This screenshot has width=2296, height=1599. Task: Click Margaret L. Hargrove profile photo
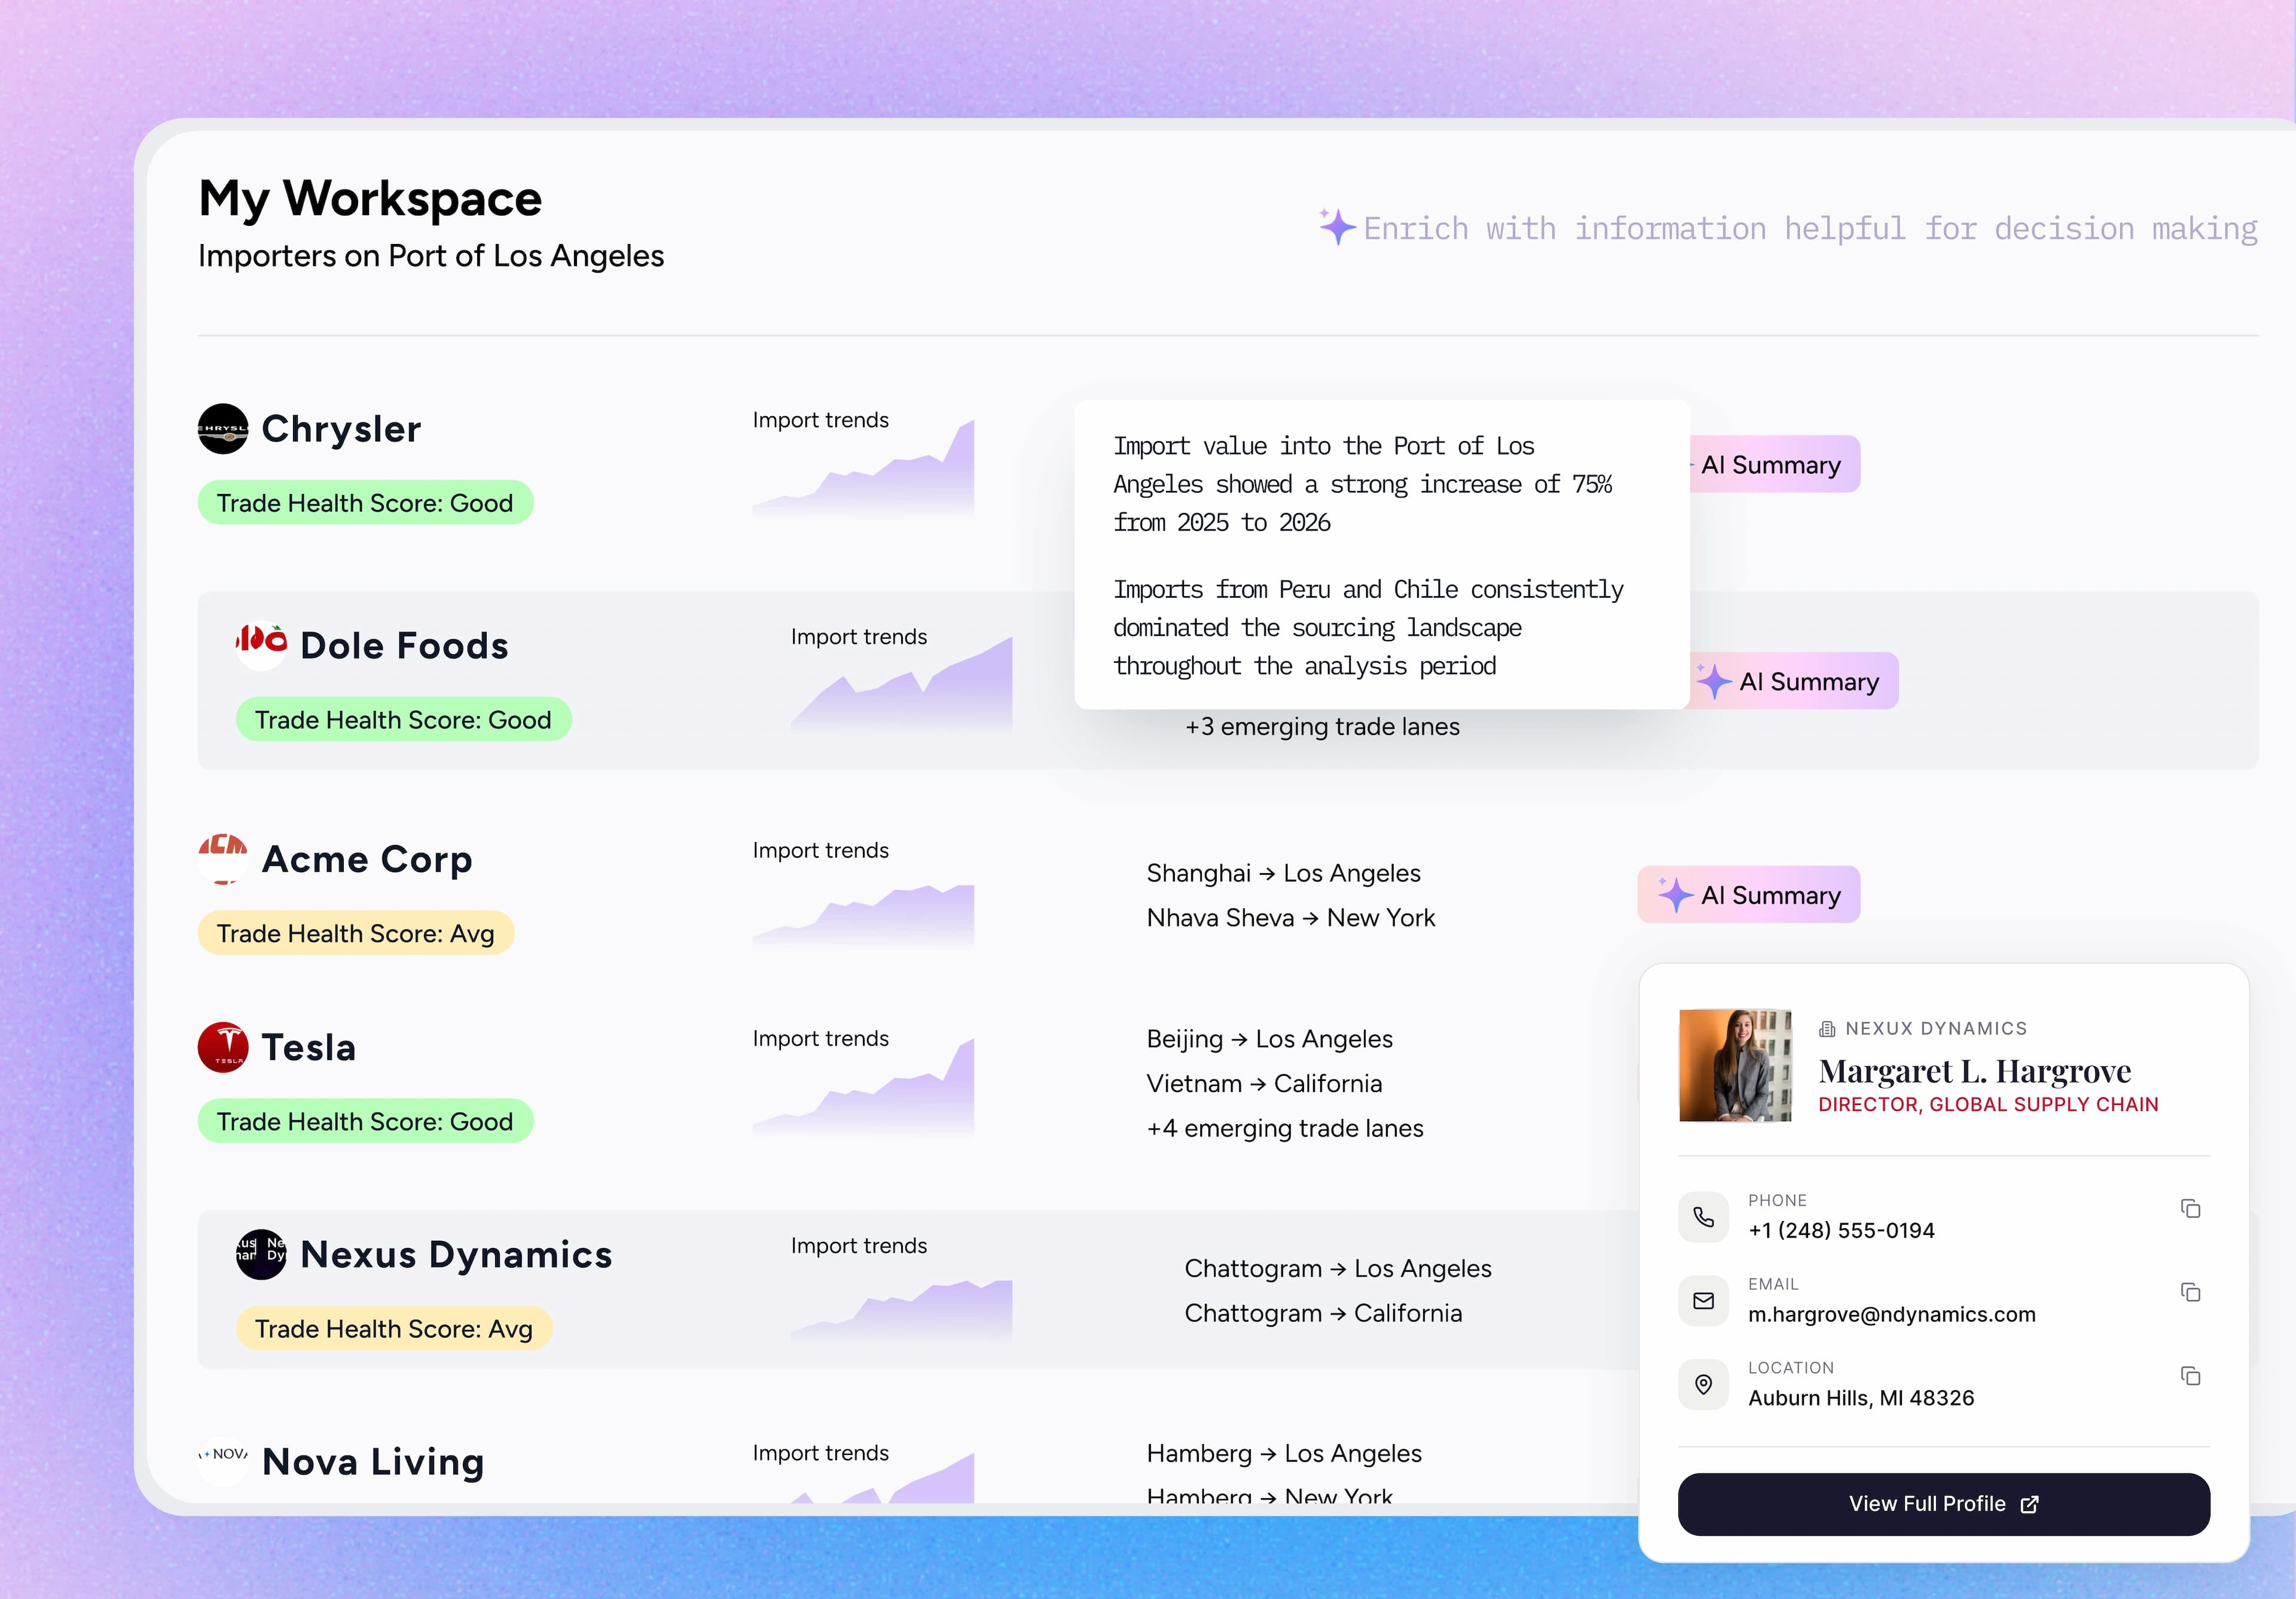pyautogui.click(x=1735, y=1065)
